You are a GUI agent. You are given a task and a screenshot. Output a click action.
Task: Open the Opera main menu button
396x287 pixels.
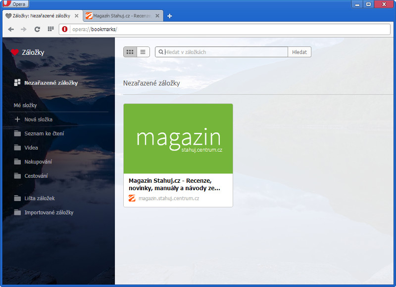pos(15,4)
